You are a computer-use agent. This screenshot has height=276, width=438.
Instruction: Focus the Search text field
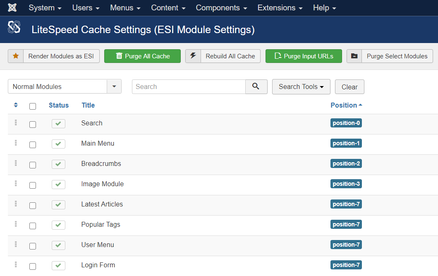coord(189,86)
